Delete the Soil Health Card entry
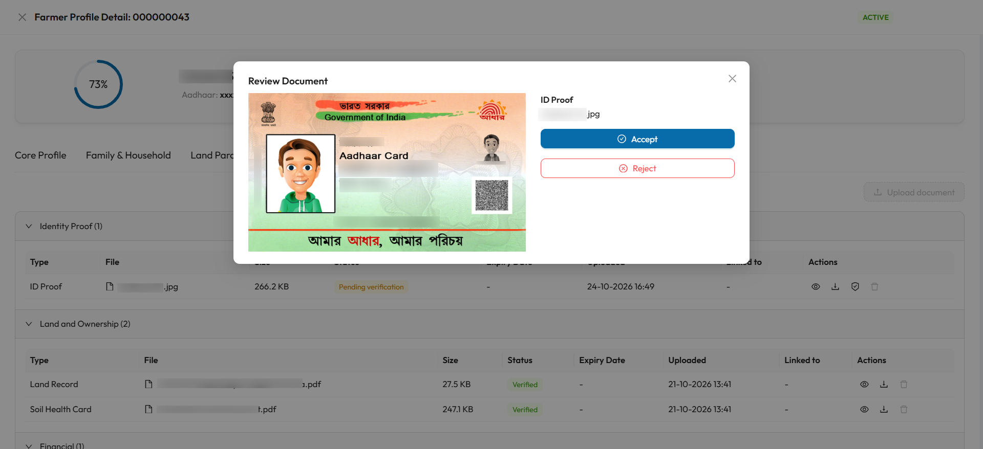 tap(904, 410)
